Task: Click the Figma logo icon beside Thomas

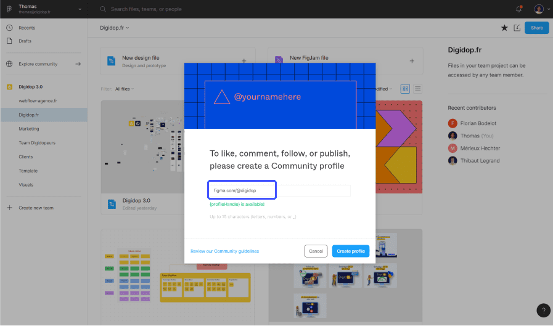Action: pos(9,9)
